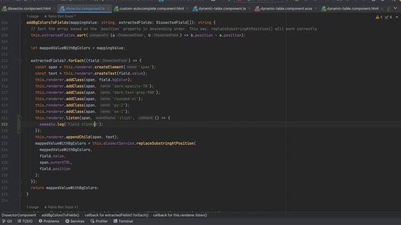
Task: Click 'return mappedValueWithBgColors' statement
Action: click(x=65, y=187)
